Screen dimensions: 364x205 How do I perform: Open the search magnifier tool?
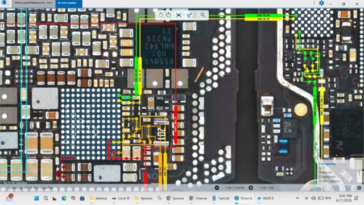pos(202,15)
